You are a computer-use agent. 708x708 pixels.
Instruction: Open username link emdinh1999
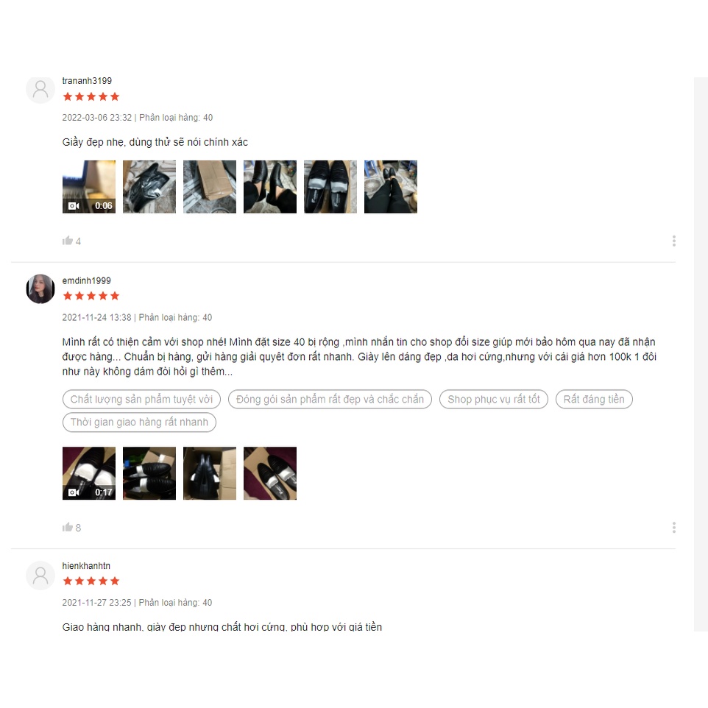click(86, 280)
